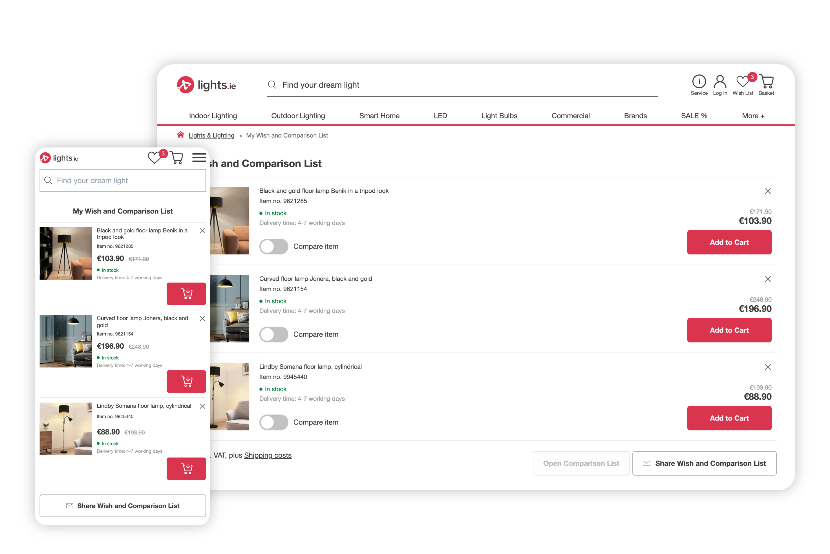
Task: Remove Lindby Somana lamp on desktop list
Action: pyautogui.click(x=767, y=367)
